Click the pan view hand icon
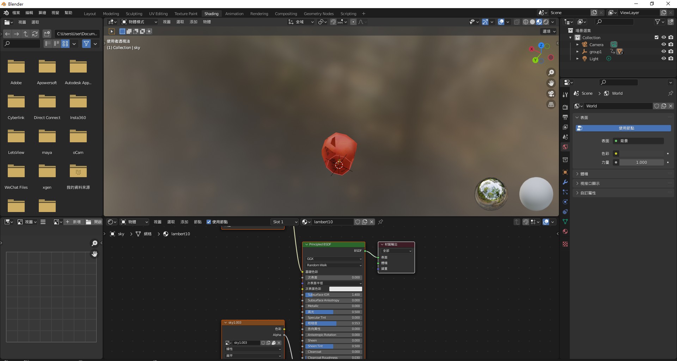This screenshot has height=361, width=677. pyautogui.click(x=550, y=83)
